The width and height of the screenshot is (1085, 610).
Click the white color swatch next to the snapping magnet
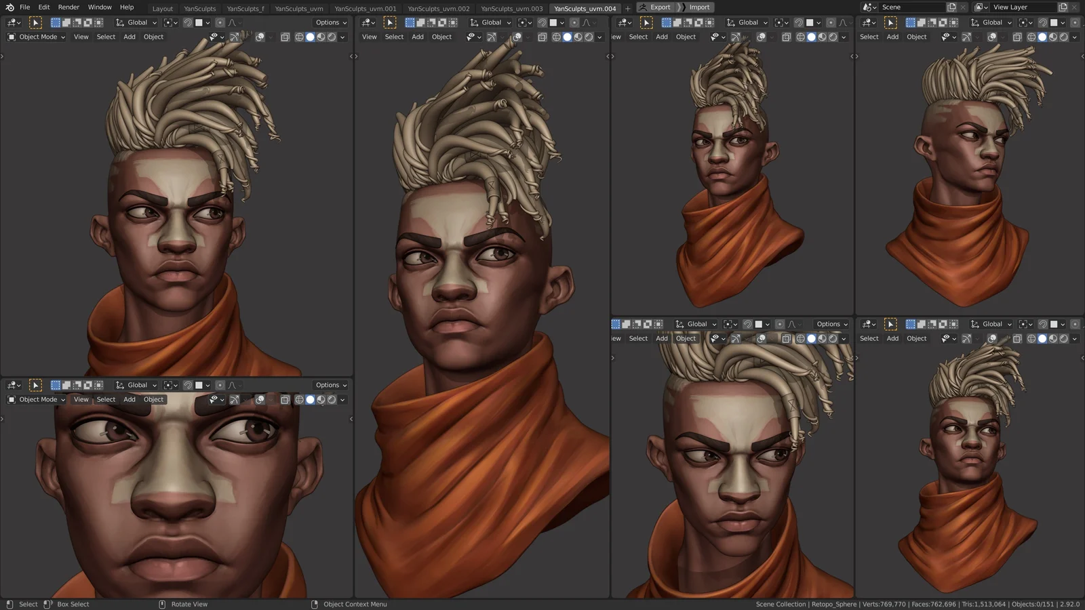click(x=200, y=22)
